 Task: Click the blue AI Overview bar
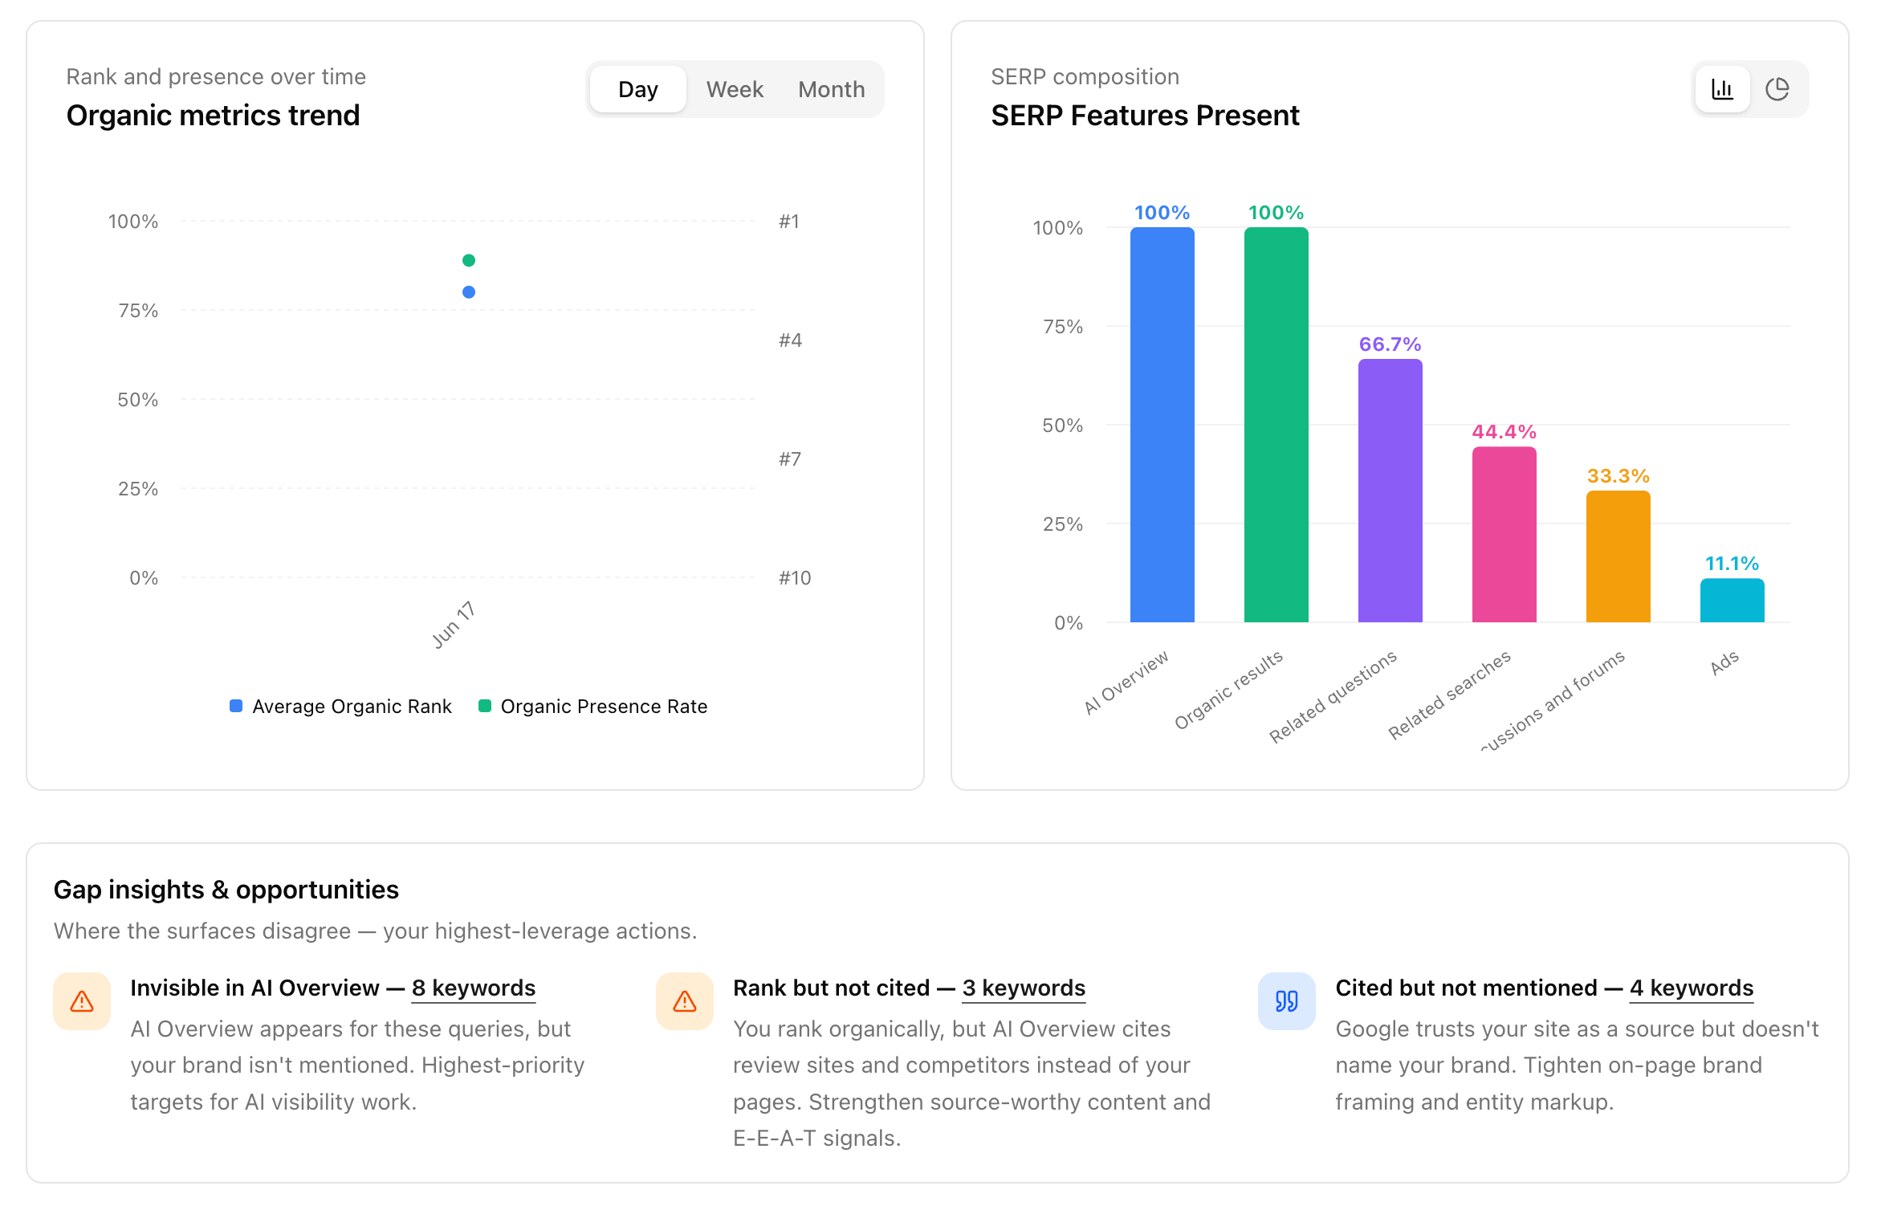tap(1162, 425)
